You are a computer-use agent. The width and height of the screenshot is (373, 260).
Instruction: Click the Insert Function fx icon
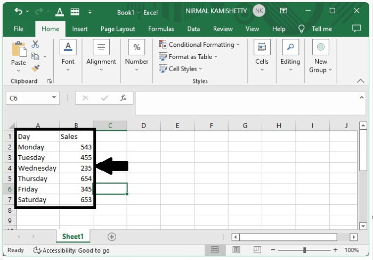[123, 98]
